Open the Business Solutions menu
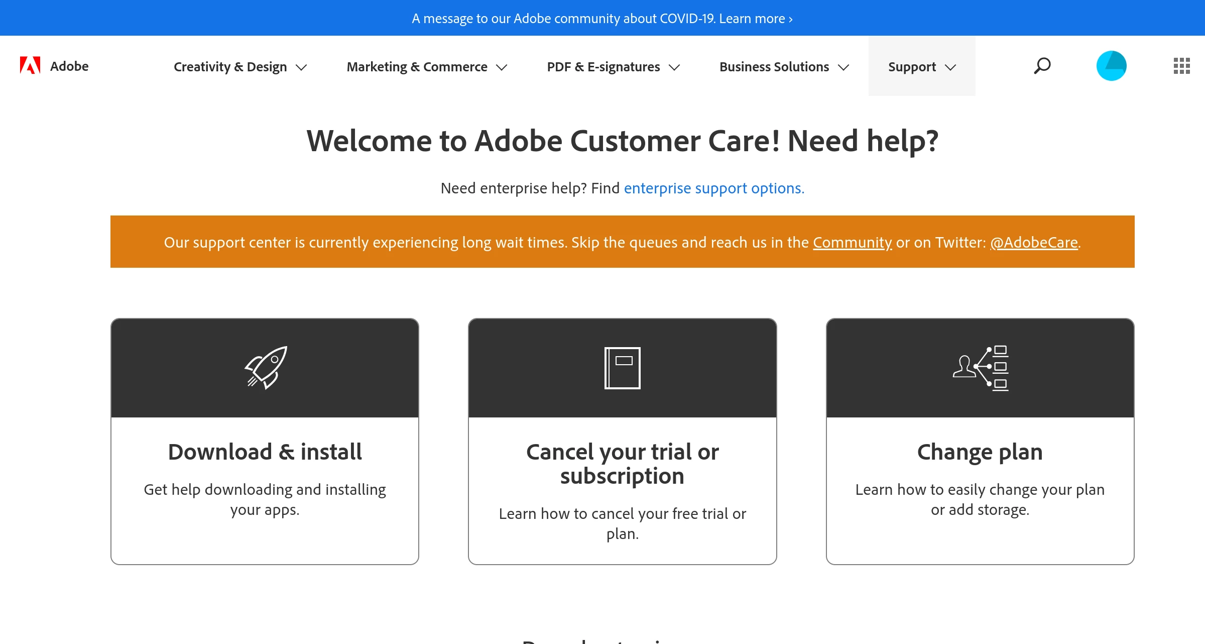Screen dimensions: 1205x644 [784, 67]
